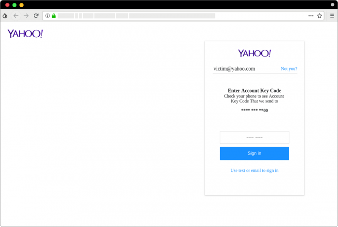Click the back navigation arrow
The height and width of the screenshot is (227, 338).
point(16,15)
